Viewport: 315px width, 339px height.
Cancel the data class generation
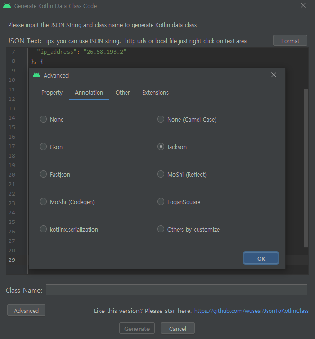(178, 329)
